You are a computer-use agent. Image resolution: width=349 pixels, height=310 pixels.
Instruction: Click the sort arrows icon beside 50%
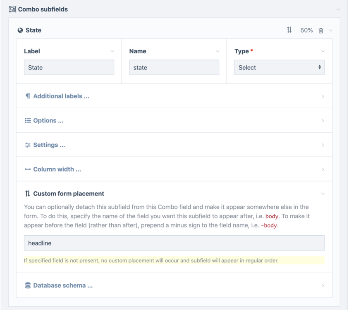tap(289, 30)
